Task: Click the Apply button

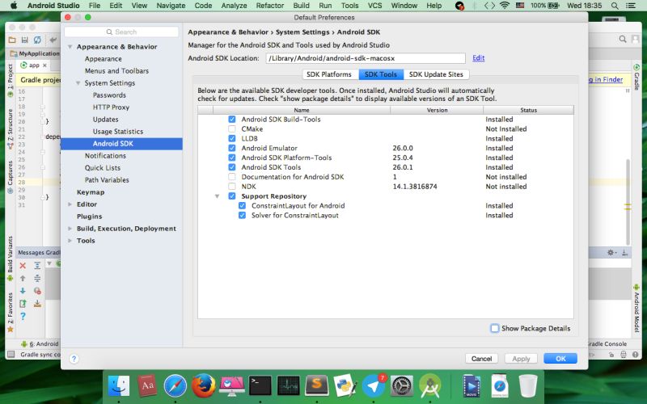Action: (521, 359)
